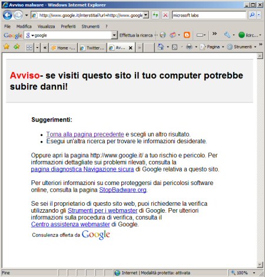The width and height of the screenshot is (265, 277).
Task: Open the Favorites Center star icon
Action: click(x=6, y=47)
